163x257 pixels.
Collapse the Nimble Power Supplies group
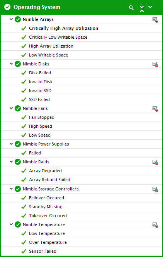(x=11, y=144)
